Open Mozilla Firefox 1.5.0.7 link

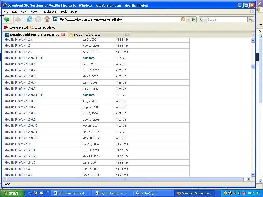click(x=20, y=107)
